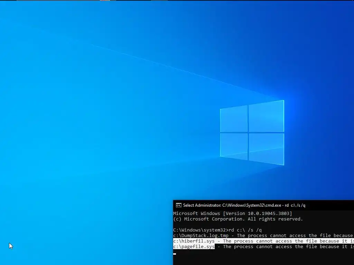Click the 'Select Administrator' window title text
Screen dimensions: 354x265
[x=244, y=205]
